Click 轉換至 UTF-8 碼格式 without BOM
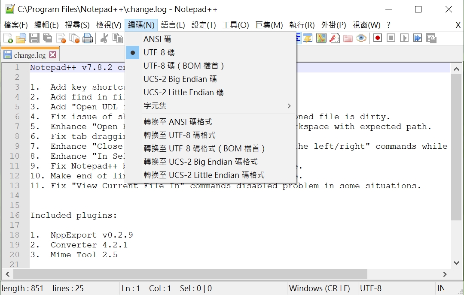Viewport: 464px width, 295px height. point(211,135)
